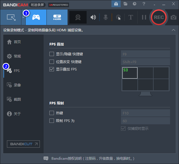
Task: Open the scheduled recording clock icon
Action: tap(135, 4)
